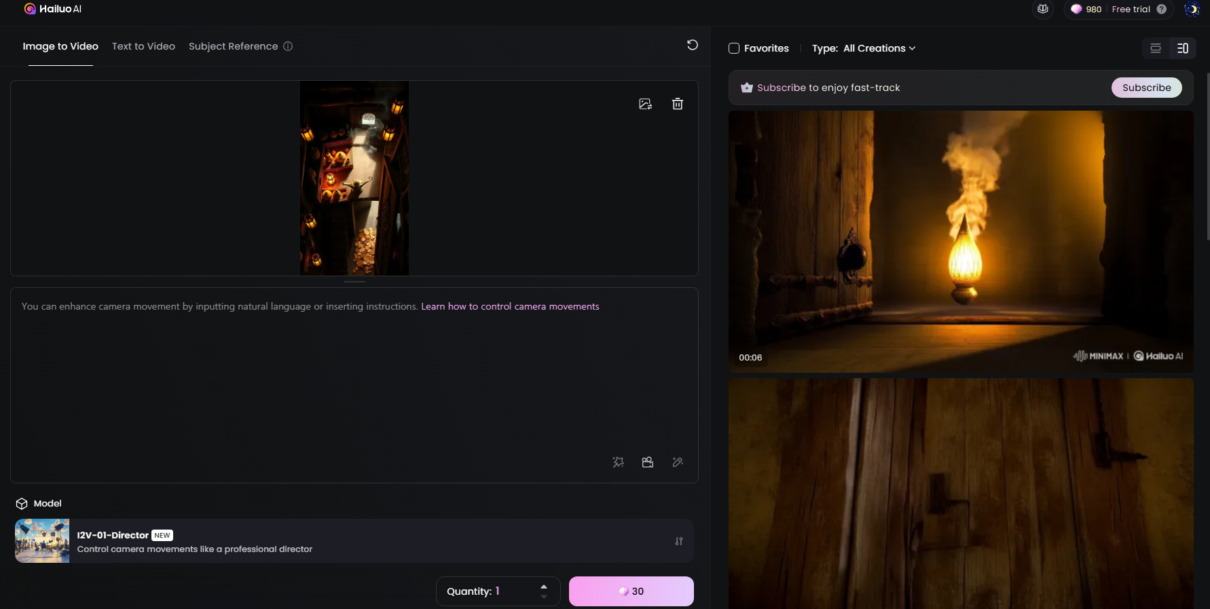This screenshot has width=1210, height=609.
Task: Increase quantity with the up arrow
Action: [x=544, y=587]
